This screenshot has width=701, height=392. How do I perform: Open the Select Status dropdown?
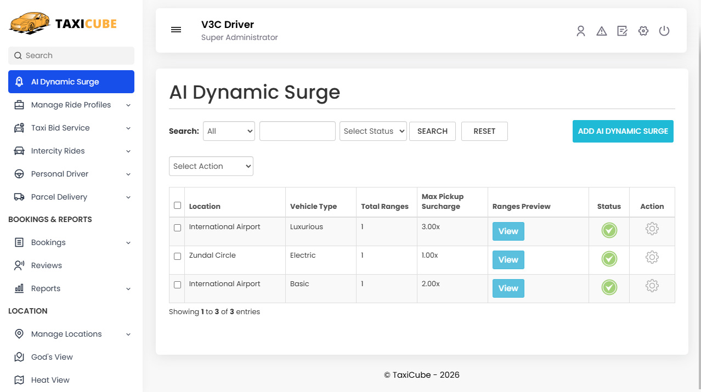tap(373, 131)
